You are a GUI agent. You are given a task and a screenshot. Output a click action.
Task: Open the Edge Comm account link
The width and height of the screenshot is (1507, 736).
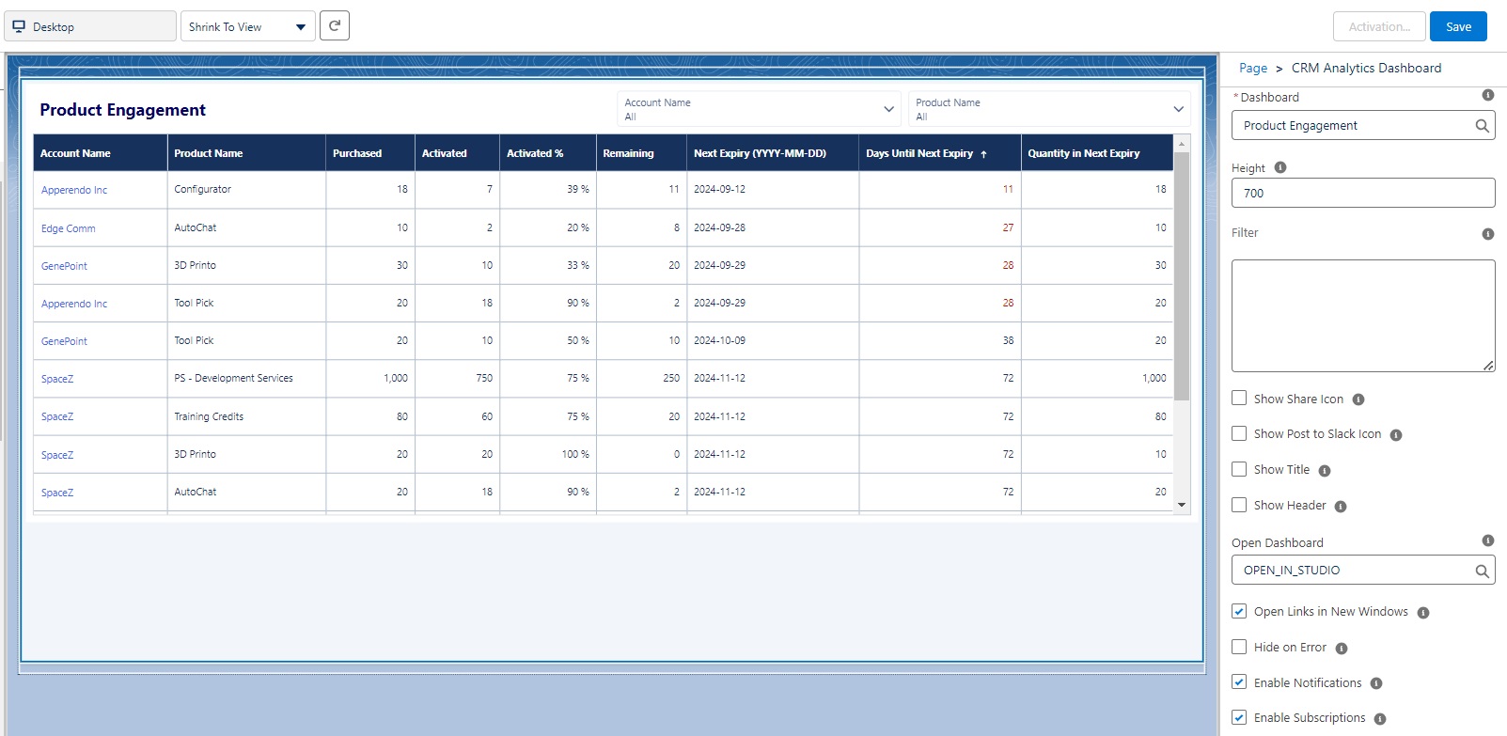68,228
